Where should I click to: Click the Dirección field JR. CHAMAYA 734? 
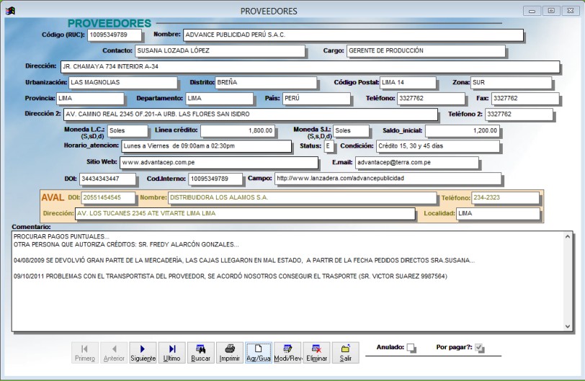coord(310,67)
